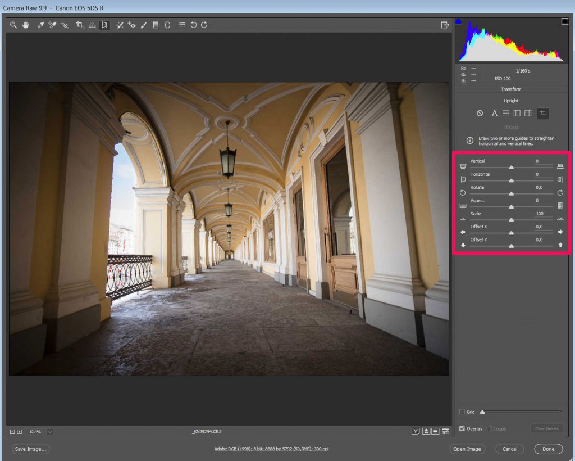
Task: Select the Hand tool
Action: pyautogui.click(x=26, y=25)
